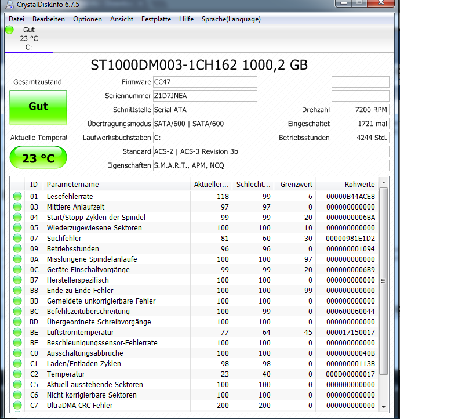Click the Laufwerksbuchstaben field C:
The image size is (473, 419).
[x=205, y=138]
